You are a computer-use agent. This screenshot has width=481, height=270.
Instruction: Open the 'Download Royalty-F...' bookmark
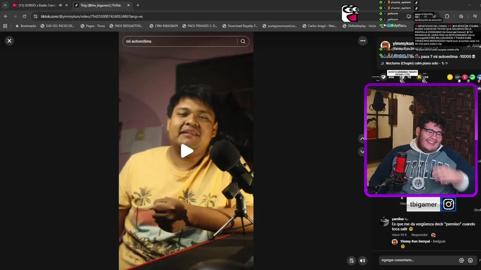point(240,26)
